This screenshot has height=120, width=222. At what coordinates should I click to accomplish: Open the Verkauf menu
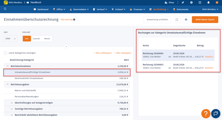(100, 9)
